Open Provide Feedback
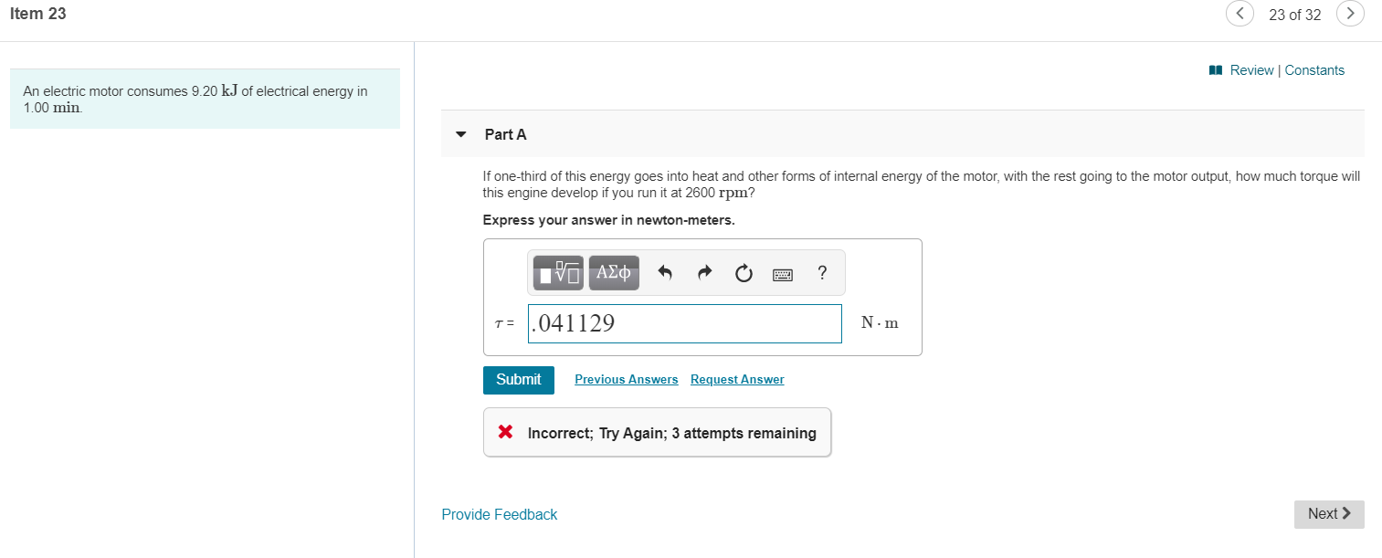The image size is (1382, 558). 499,514
